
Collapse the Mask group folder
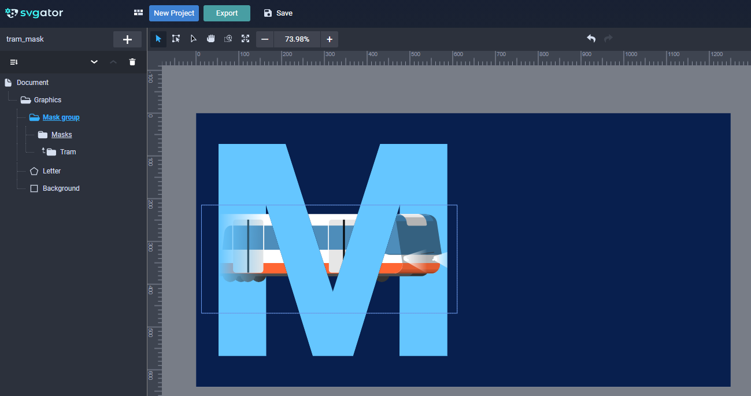34,117
